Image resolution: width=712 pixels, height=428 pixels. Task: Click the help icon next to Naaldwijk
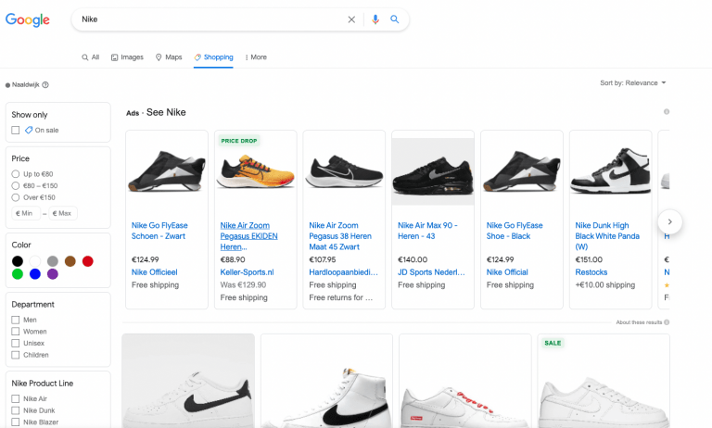point(45,84)
